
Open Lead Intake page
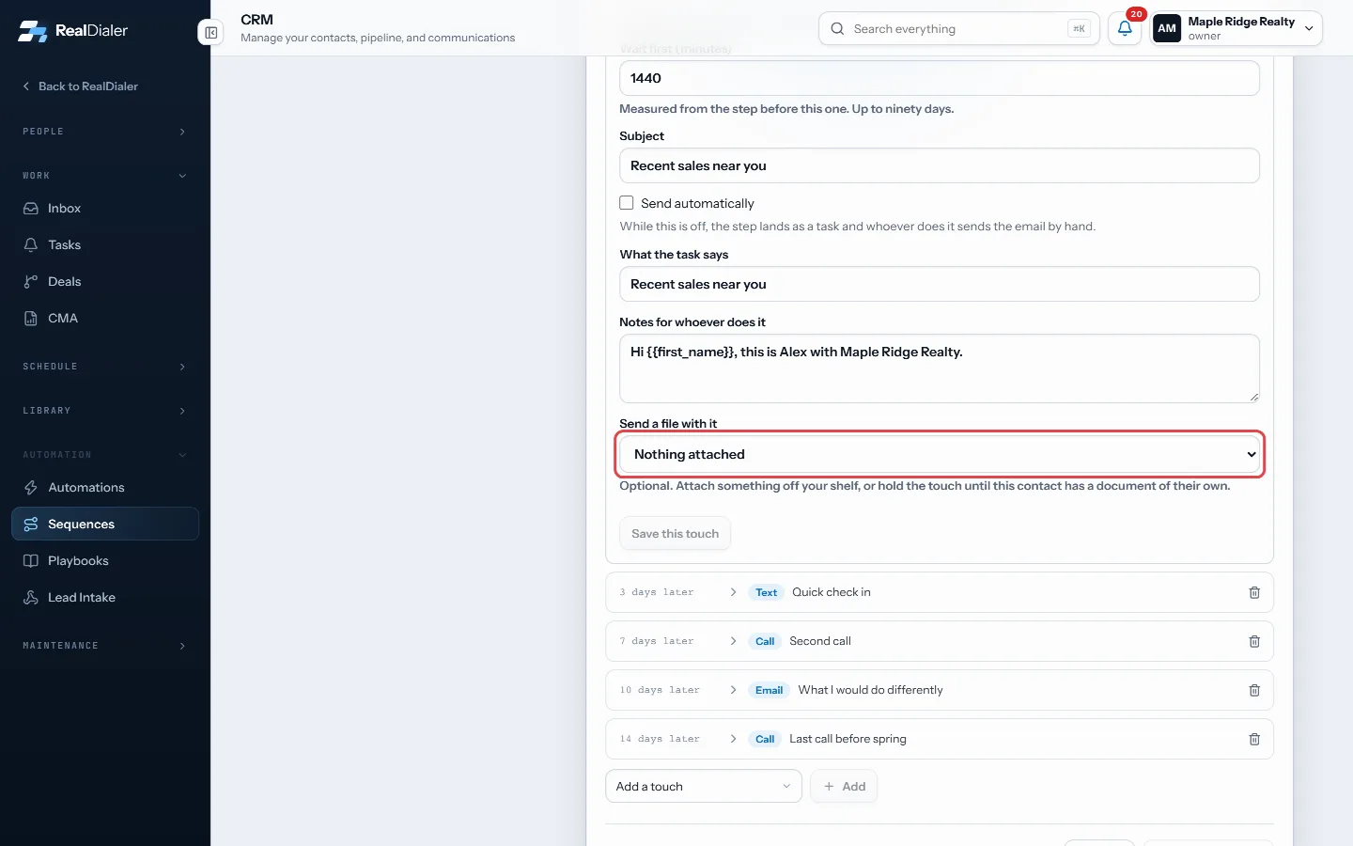[105, 598]
